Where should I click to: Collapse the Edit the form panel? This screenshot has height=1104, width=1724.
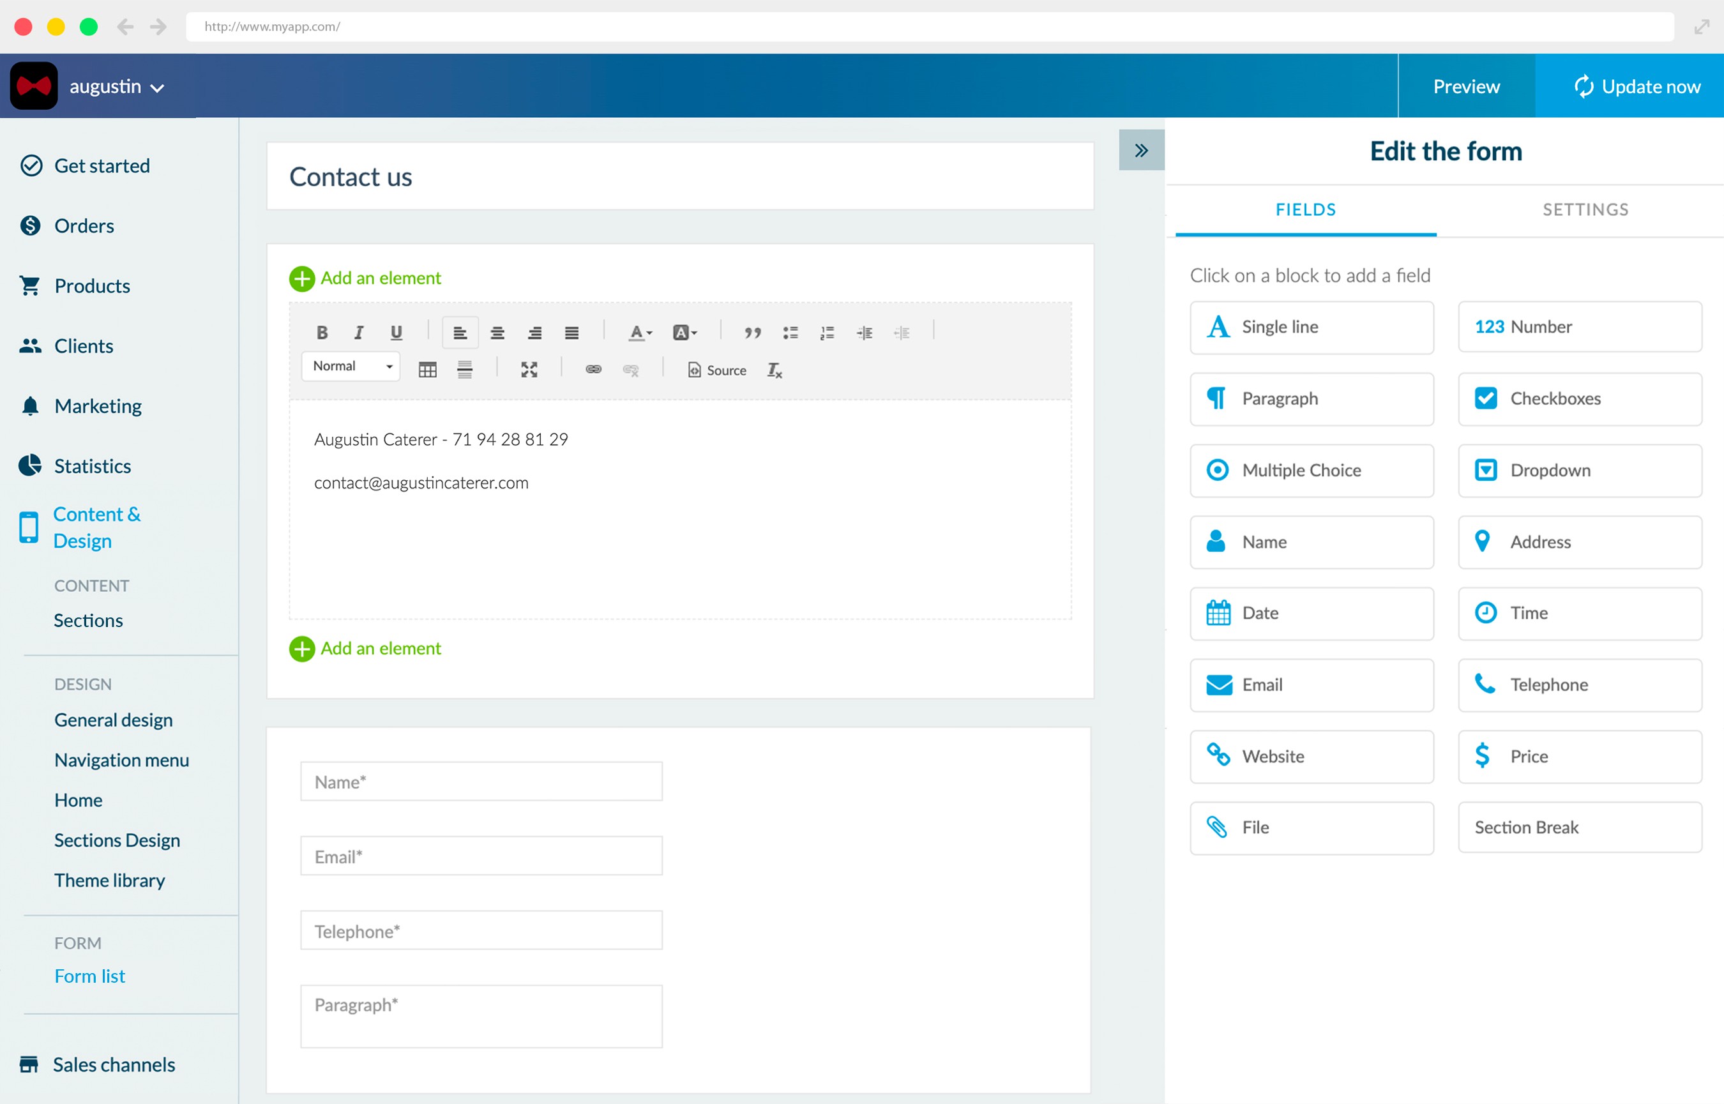click(x=1141, y=151)
